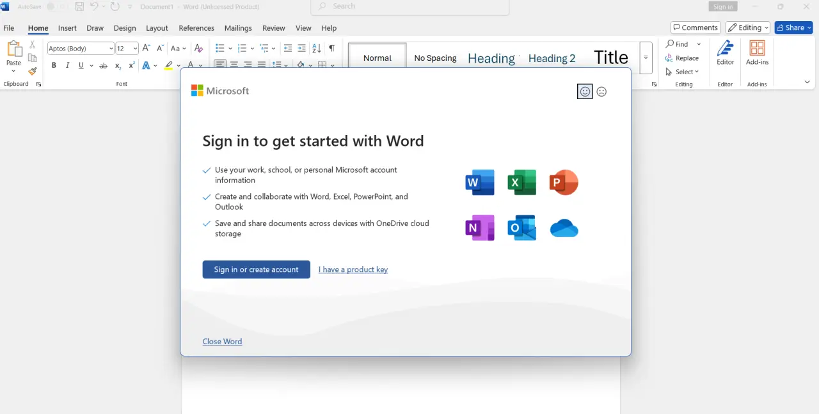This screenshot has height=414, width=819.
Task: Toggle the AutoSave switch
Action: pos(58,7)
